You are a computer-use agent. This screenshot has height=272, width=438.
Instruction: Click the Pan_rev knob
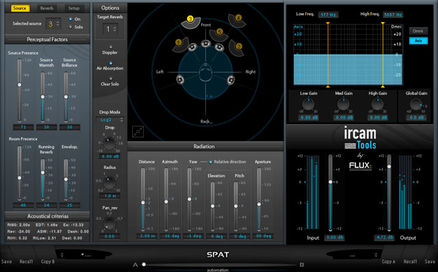[x=109, y=223]
